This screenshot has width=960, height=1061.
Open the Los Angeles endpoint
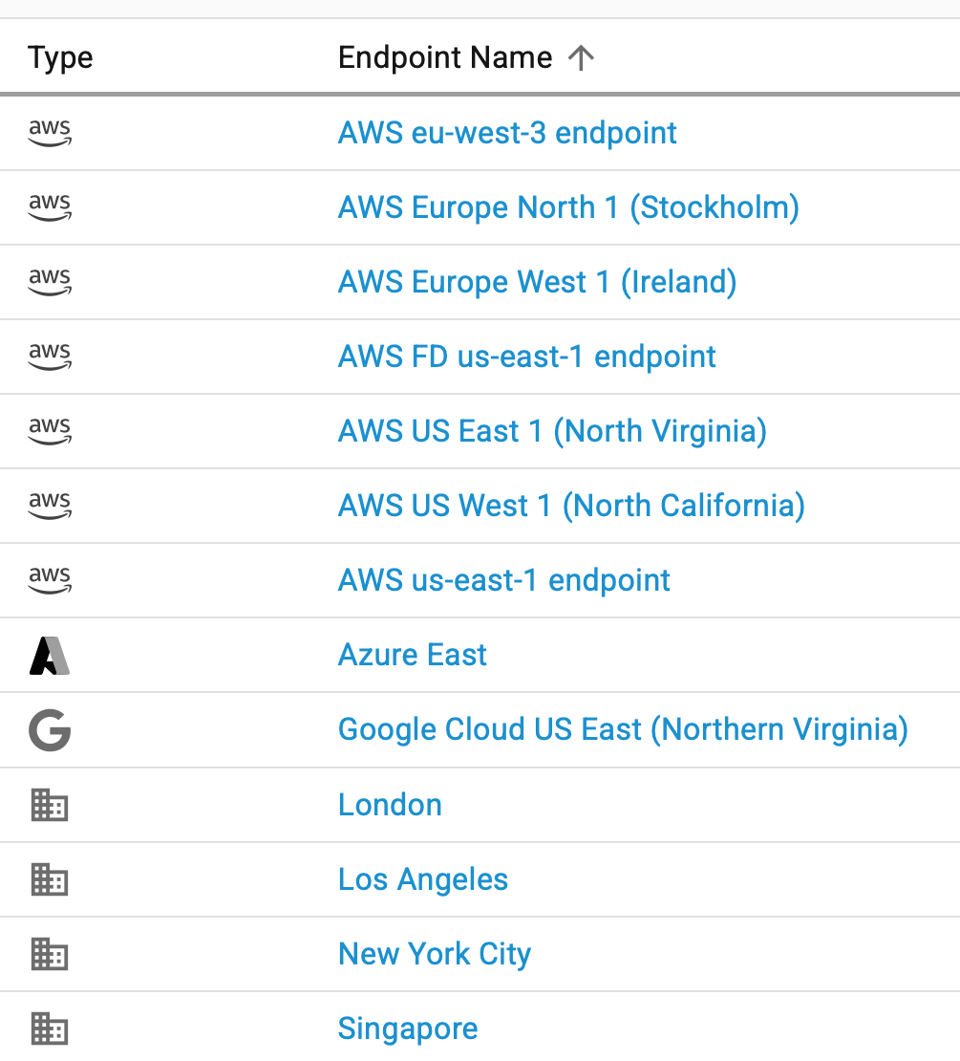[x=423, y=879]
